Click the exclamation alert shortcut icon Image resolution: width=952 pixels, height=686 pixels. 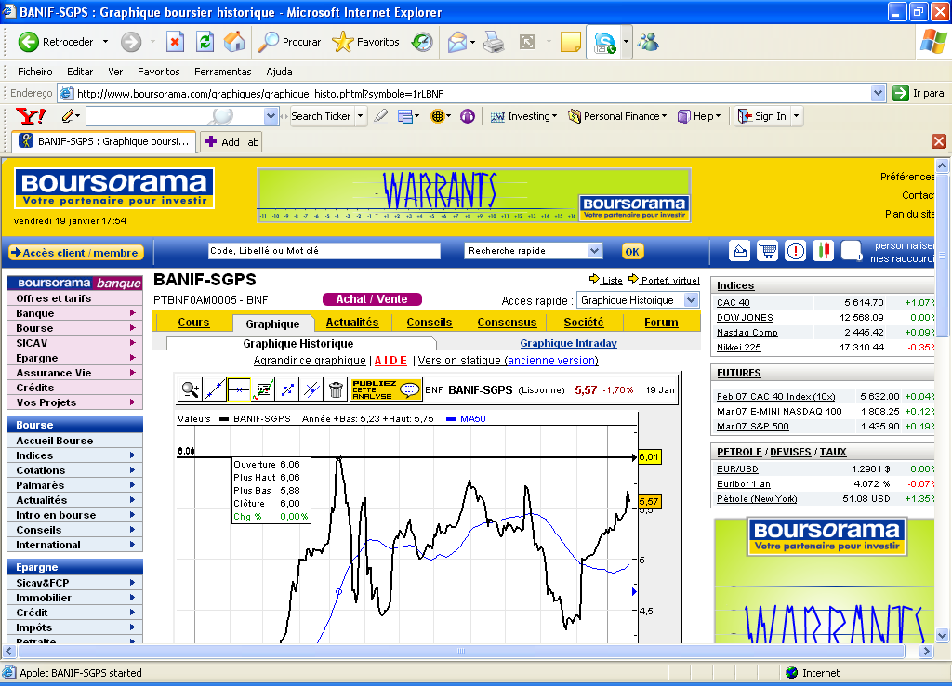795,251
